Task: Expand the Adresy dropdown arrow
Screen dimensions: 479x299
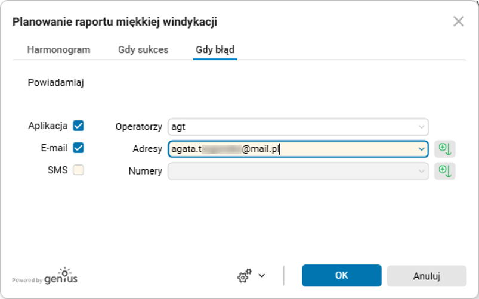Action: pos(421,149)
